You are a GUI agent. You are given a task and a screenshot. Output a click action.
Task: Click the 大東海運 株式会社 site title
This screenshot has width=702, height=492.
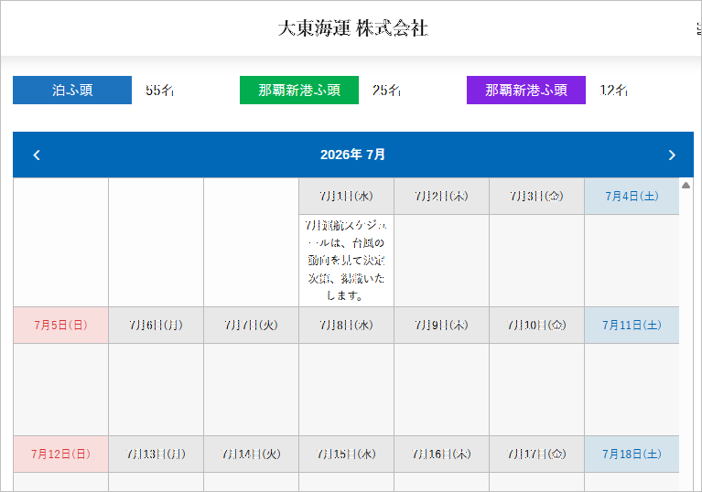tap(352, 28)
